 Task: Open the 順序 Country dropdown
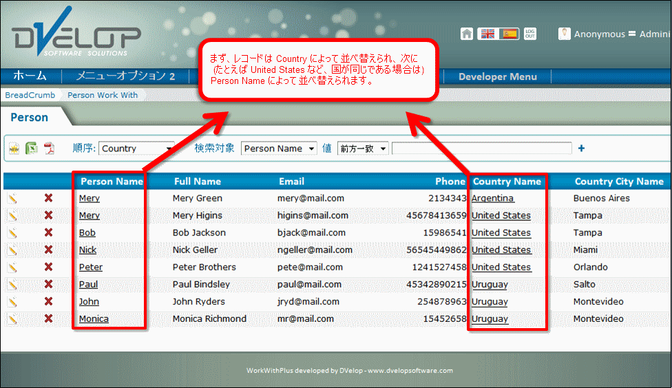138,149
